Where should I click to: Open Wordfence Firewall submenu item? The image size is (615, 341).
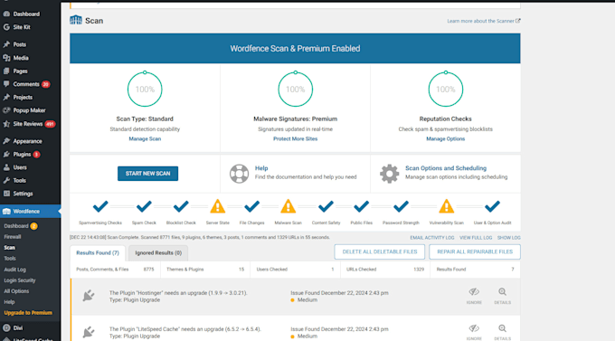coord(13,237)
